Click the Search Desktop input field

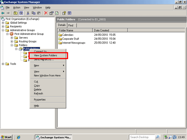coord(142,137)
